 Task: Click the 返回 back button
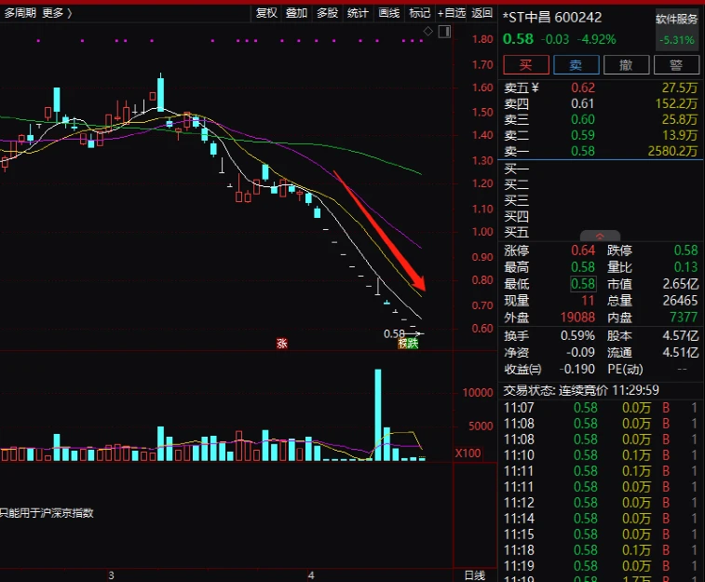pos(481,13)
